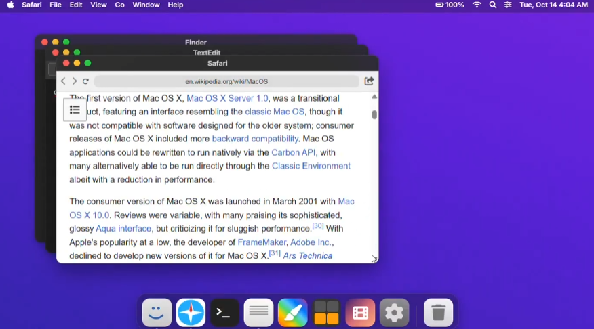Screen dimensions: 594x329
Task: Jump to citation 30
Action: pos(318,226)
